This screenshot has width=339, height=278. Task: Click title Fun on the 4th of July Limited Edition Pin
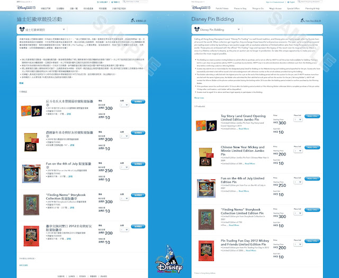[243, 180]
